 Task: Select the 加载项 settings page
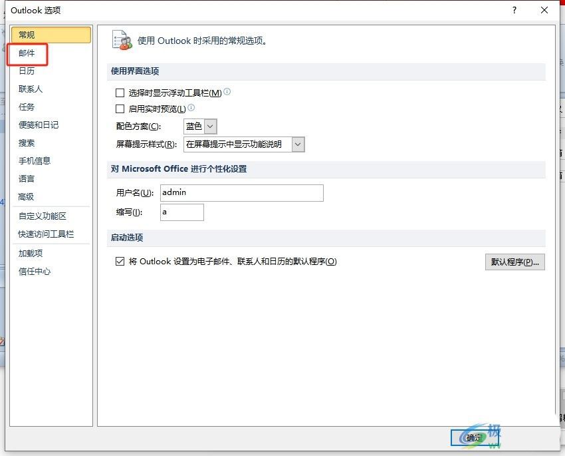pos(27,253)
